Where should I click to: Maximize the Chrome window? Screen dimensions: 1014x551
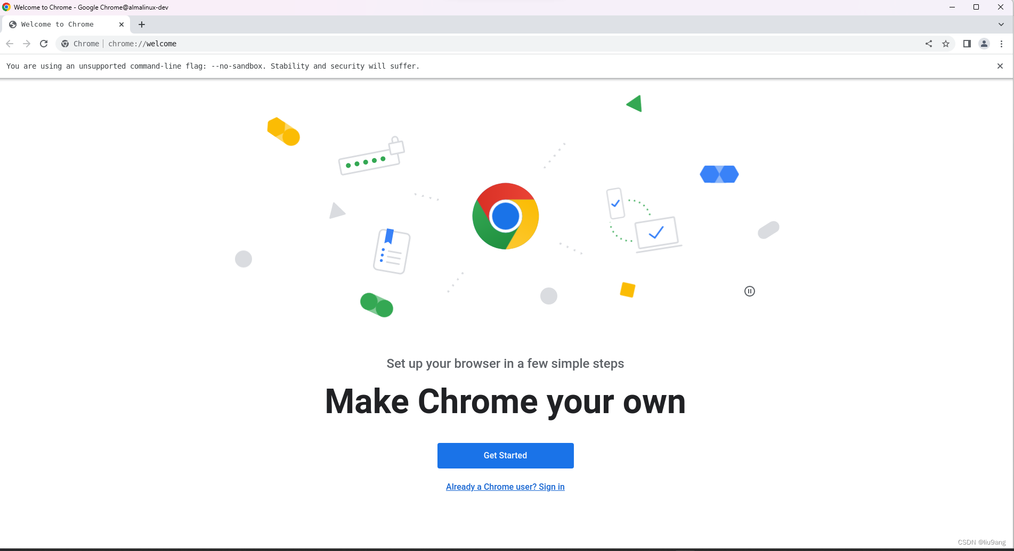coord(976,7)
